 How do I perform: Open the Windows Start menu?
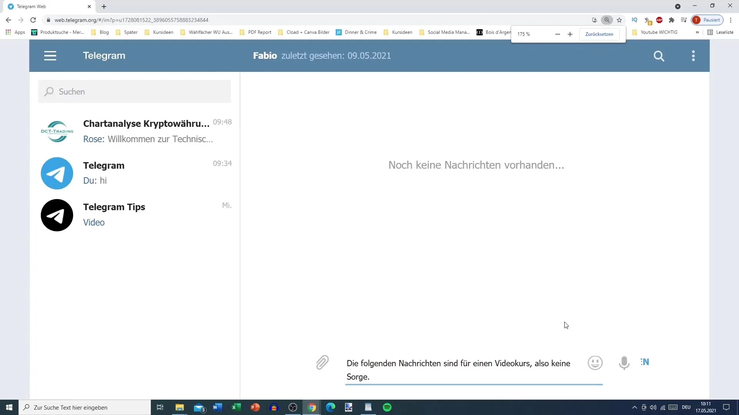pos(9,407)
